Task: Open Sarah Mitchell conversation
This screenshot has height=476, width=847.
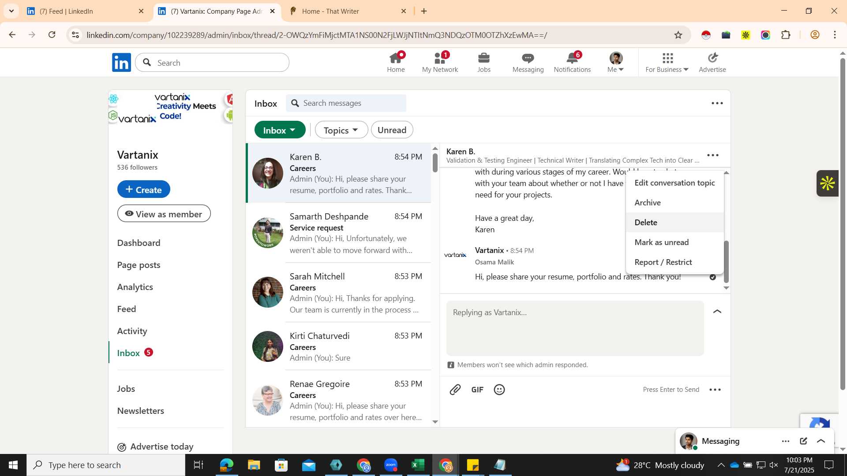Action: point(338,292)
